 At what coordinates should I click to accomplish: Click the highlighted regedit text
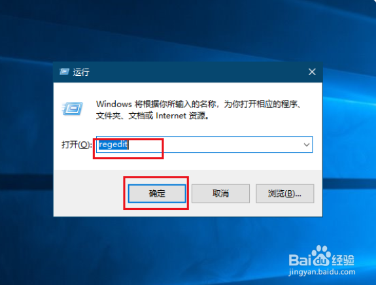(x=113, y=144)
